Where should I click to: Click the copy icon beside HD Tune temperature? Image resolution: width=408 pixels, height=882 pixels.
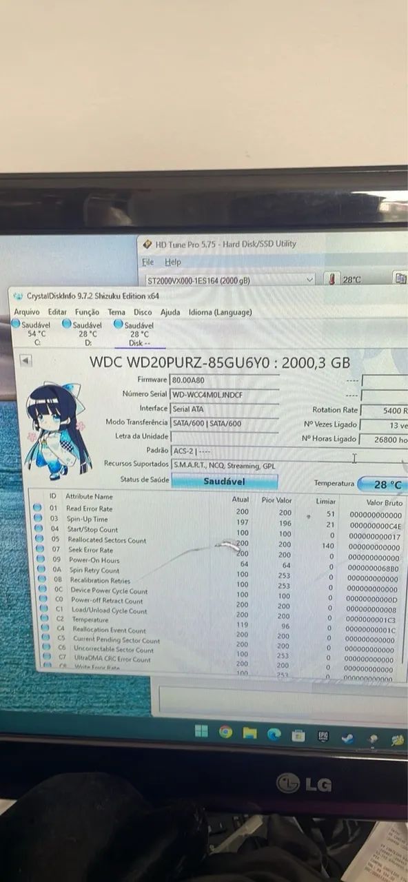[x=400, y=278]
